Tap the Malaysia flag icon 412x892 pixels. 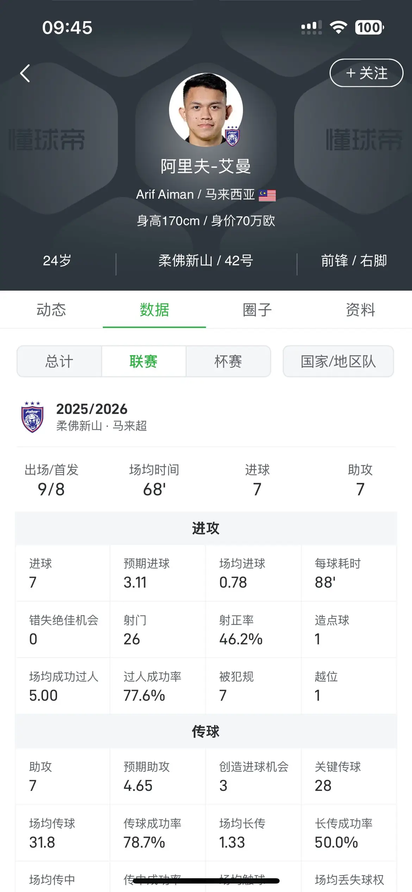(x=267, y=195)
